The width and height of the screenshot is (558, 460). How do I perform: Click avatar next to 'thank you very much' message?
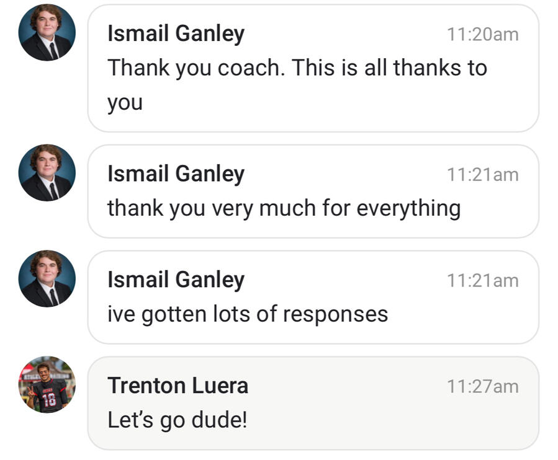pyautogui.click(x=47, y=172)
